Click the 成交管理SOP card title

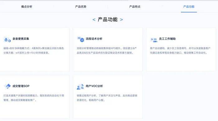pos(21,86)
